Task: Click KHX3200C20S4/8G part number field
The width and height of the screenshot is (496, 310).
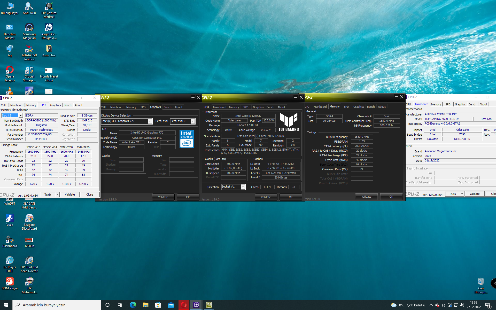Action: (x=42, y=134)
